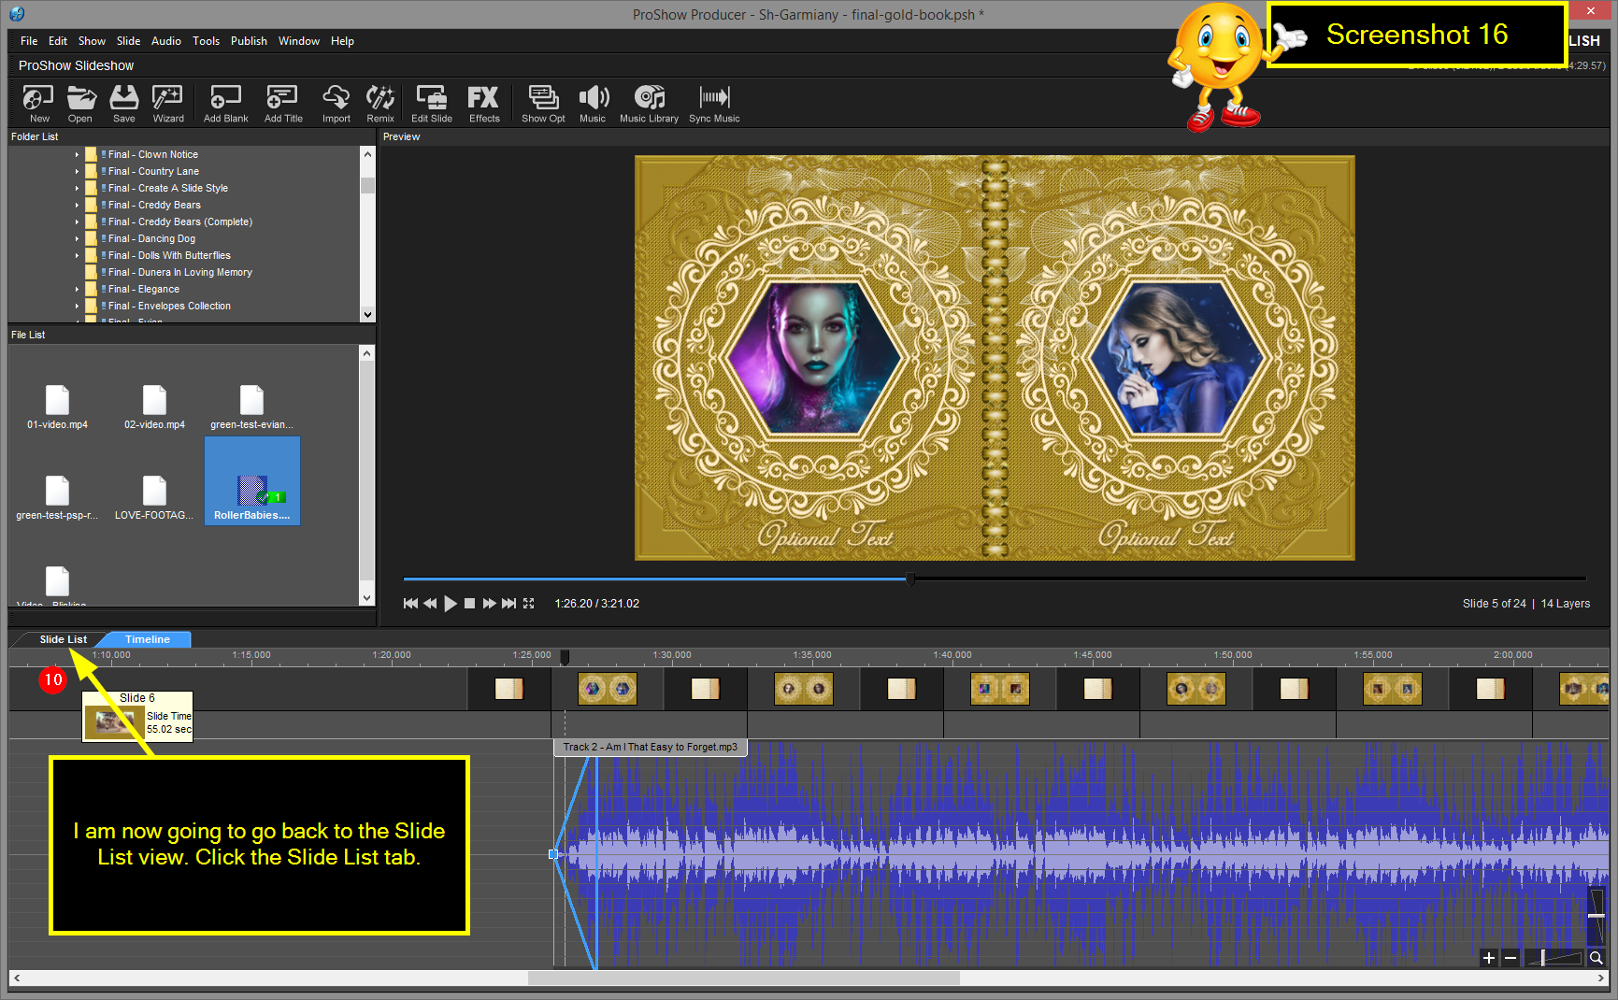Click the File List scroll up arrow
Screen dimensions: 1618x1000
click(x=367, y=353)
